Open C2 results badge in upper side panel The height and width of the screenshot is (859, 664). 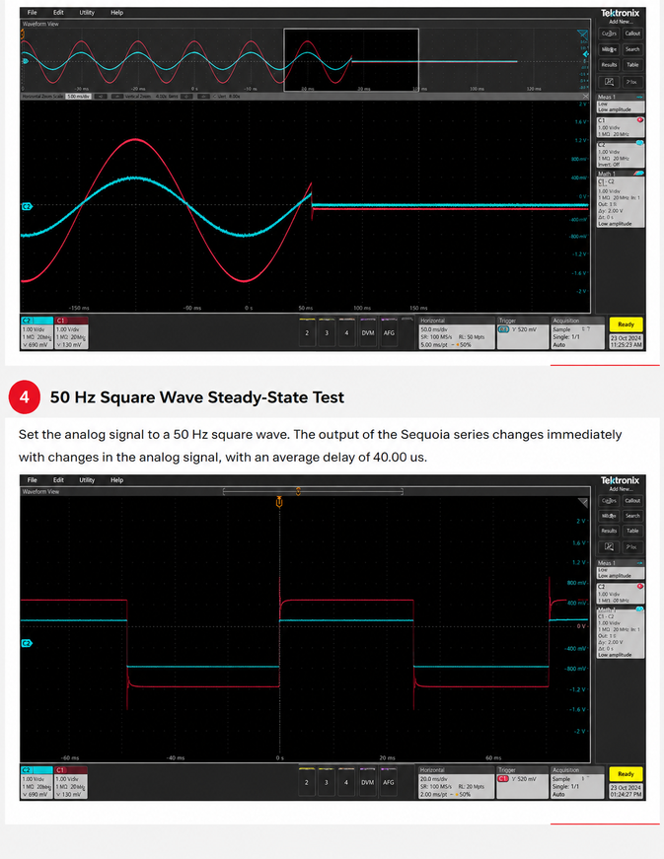(x=621, y=155)
